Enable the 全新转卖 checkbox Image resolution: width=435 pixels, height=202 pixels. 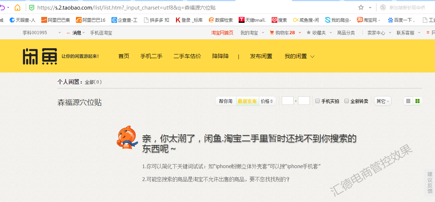pyautogui.click(x=347, y=101)
